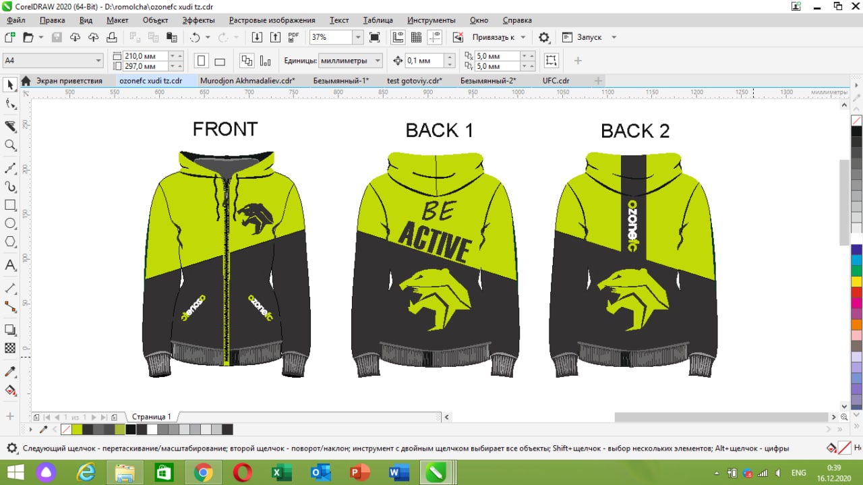The height and width of the screenshot is (485, 863).
Task: Expand the Open recent files arrow
Action: pos(41,37)
